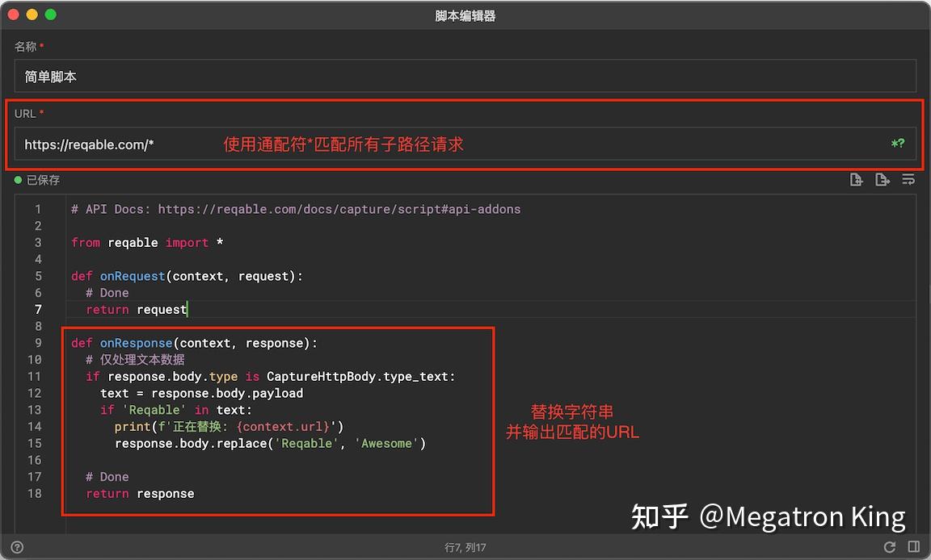This screenshot has width=931, height=560.
Task: Toggle the yellow minimize traffic light
Action: (31, 14)
